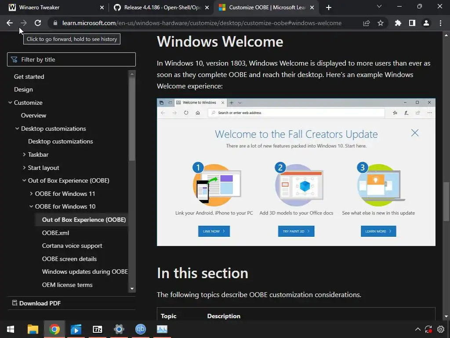Click the sidebar scrollbar down arrow

click(132, 289)
